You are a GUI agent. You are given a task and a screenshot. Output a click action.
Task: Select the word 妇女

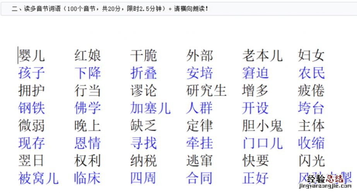(311, 55)
